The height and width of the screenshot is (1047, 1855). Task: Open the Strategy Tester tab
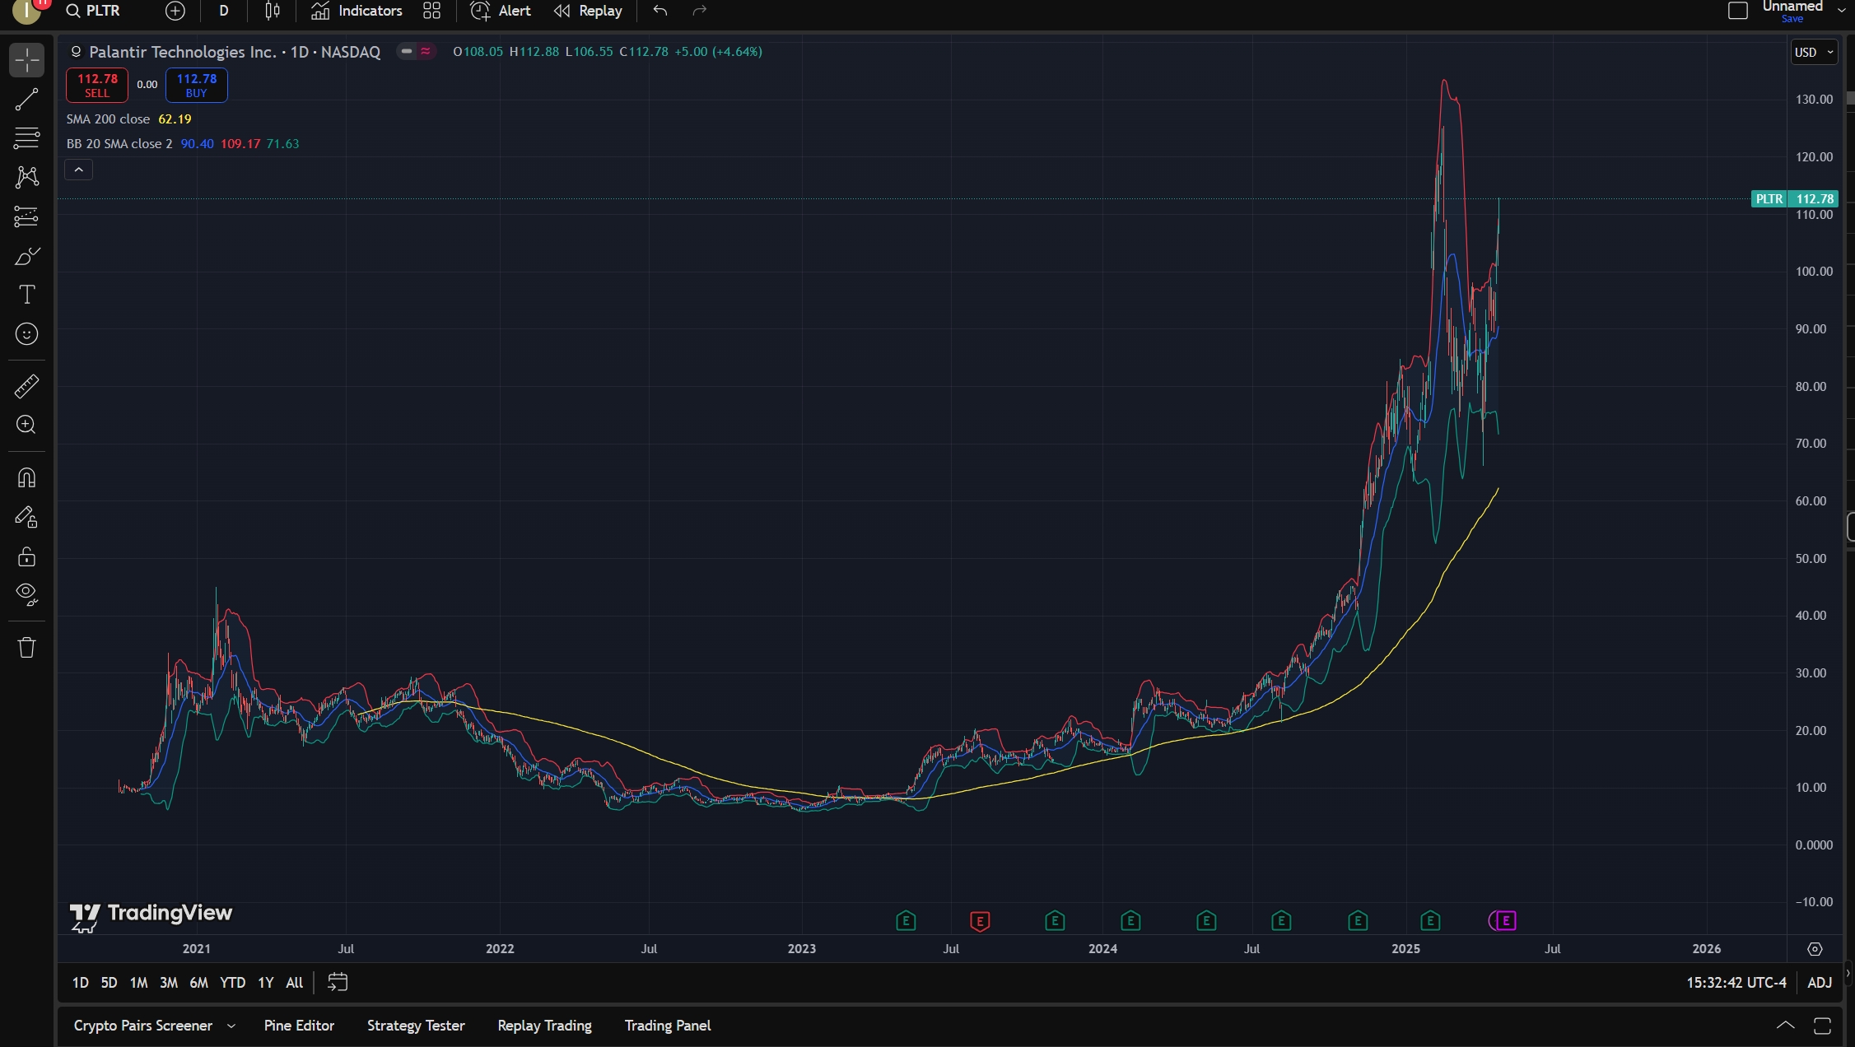click(x=416, y=1026)
